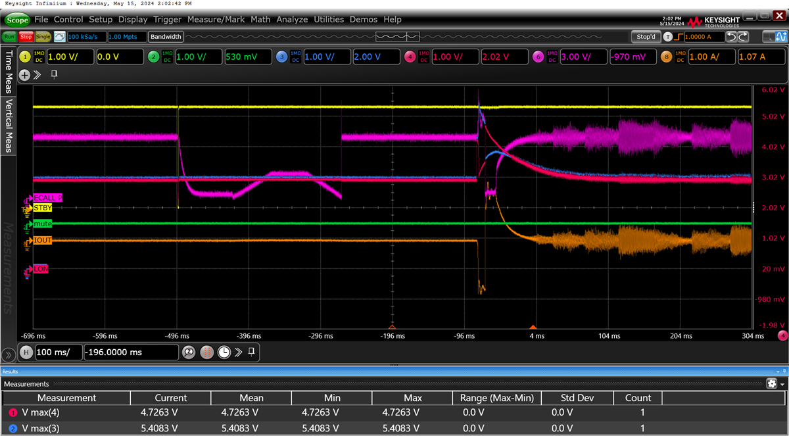Click channel 6 DC 1MΩ coupling icon
Image resolution: width=789 pixels, height=436 pixels.
point(552,57)
